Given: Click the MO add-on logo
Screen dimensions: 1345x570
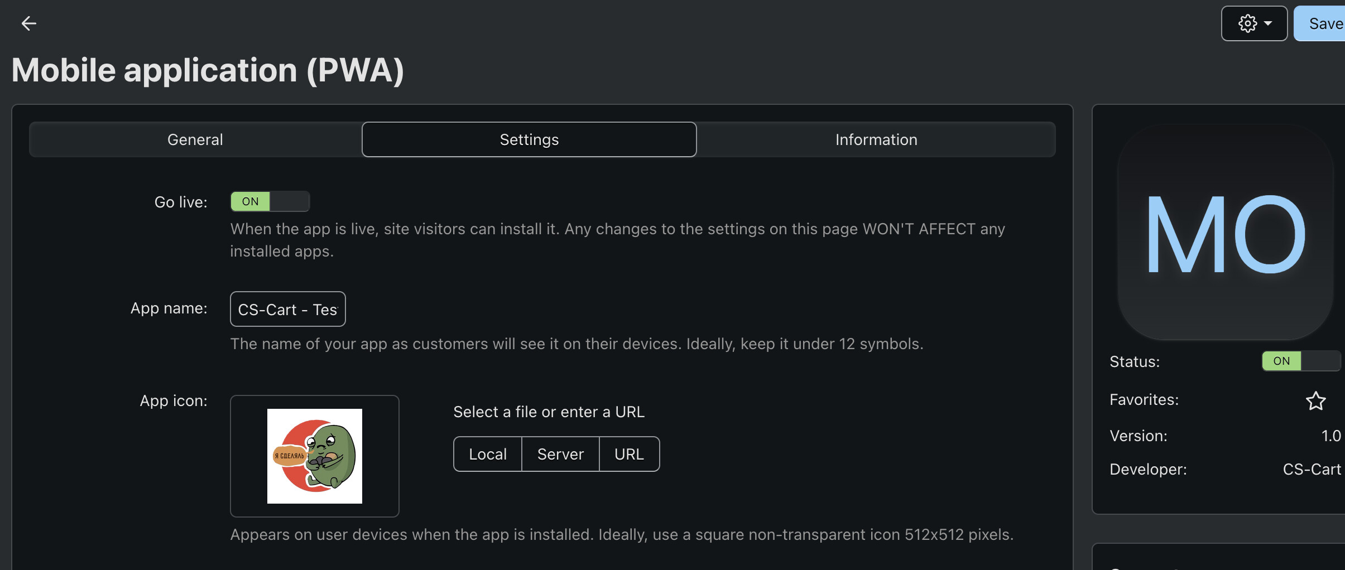Looking at the screenshot, I should pos(1225,233).
